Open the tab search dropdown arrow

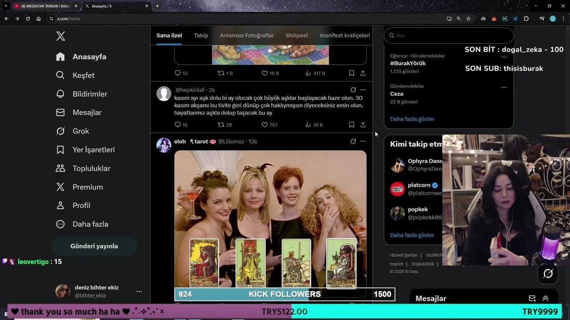click(6, 6)
